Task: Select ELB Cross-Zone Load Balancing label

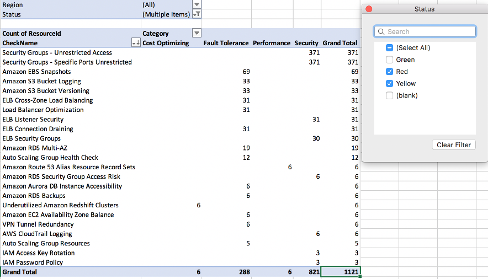Action: (x=47, y=100)
